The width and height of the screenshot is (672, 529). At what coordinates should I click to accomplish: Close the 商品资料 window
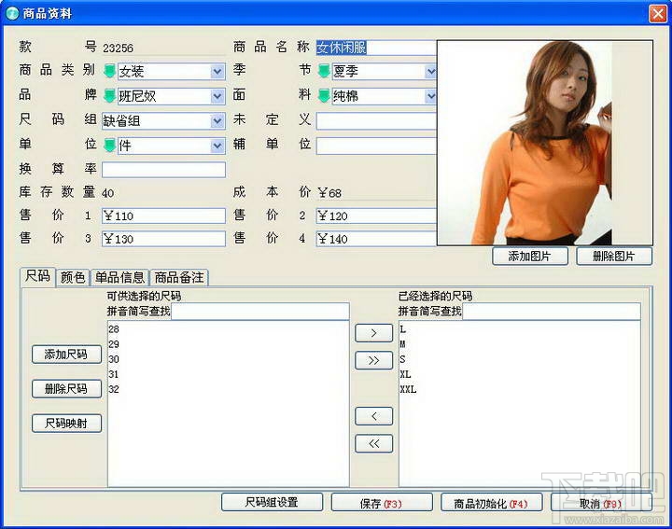pyautogui.click(x=657, y=14)
